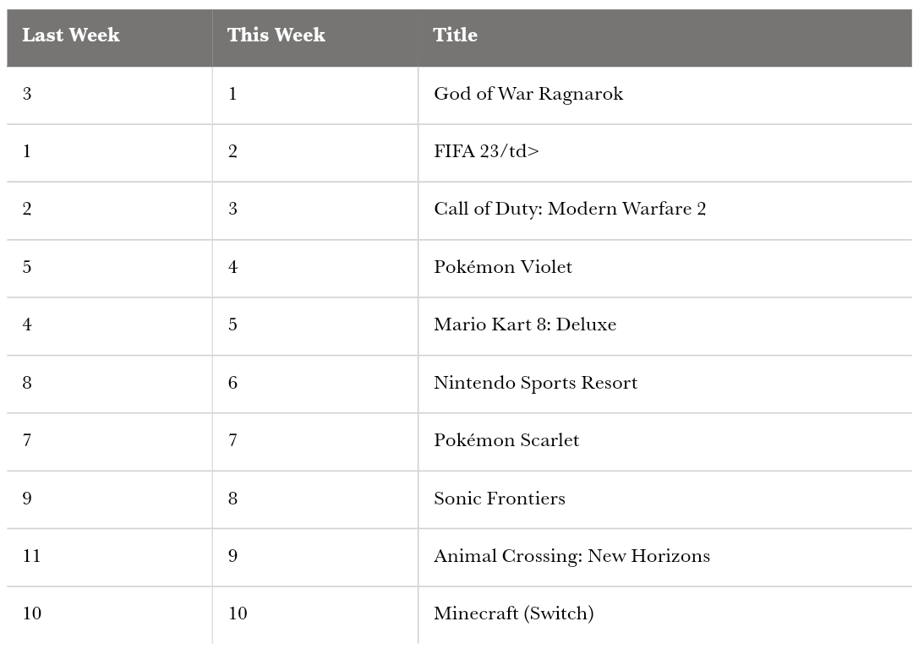Select Call of Duty: Modern Warfare 2
Viewport: 913px width, 665px height.
tap(570, 209)
